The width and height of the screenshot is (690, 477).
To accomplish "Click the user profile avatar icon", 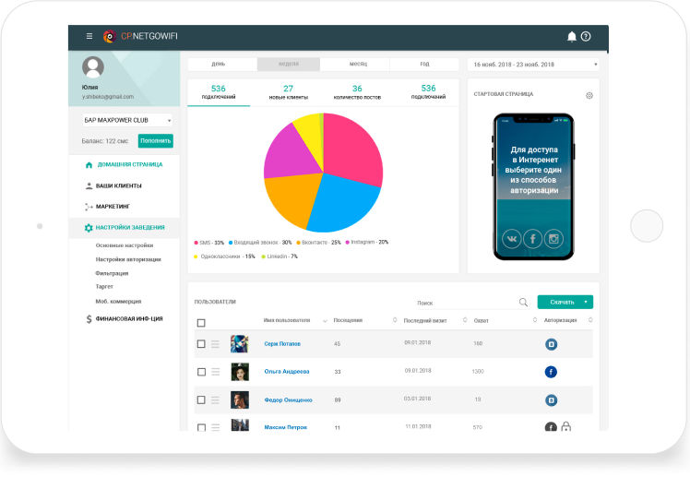I will [x=92, y=68].
